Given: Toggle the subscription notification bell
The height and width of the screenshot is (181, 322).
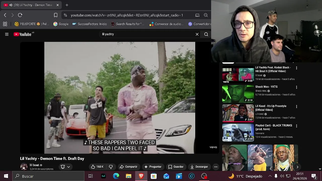Looking at the screenshot, I should coord(63,167).
